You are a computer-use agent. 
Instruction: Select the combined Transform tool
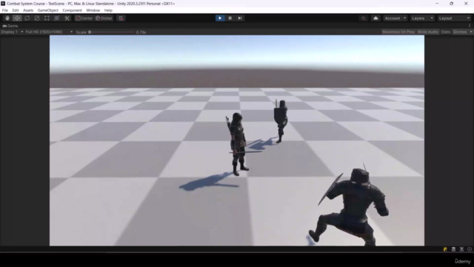tap(57, 18)
